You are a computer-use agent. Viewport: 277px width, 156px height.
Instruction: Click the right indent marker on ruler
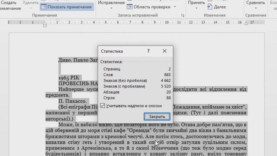coord(246,23)
